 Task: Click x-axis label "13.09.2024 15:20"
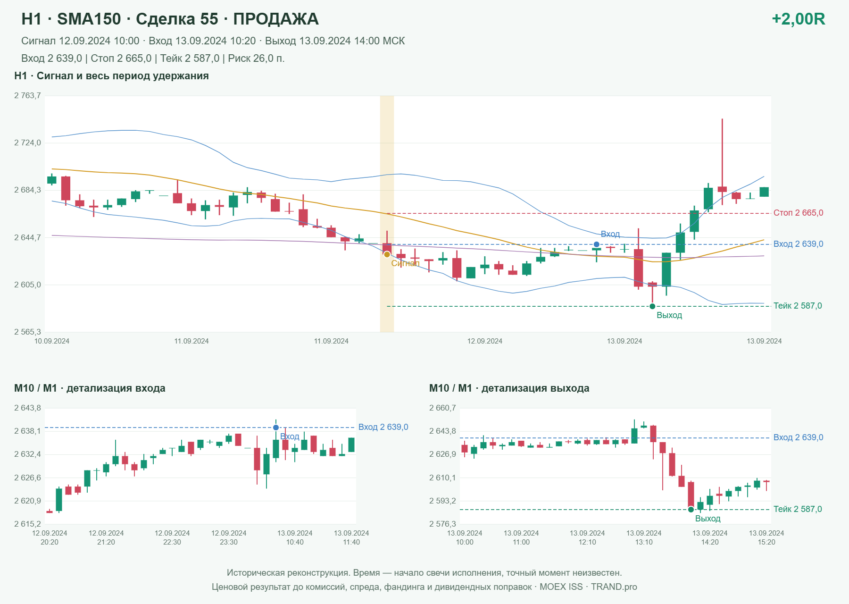pos(766,537)
